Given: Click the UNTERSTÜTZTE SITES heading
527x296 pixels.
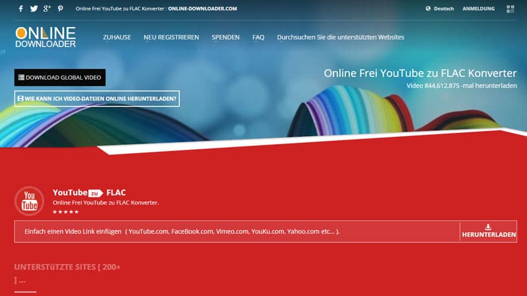Looking at the screenshot, I should [67, 273].
